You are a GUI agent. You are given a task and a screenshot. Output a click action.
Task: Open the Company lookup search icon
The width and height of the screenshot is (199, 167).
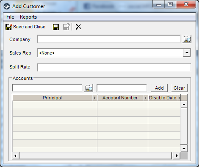187,39
